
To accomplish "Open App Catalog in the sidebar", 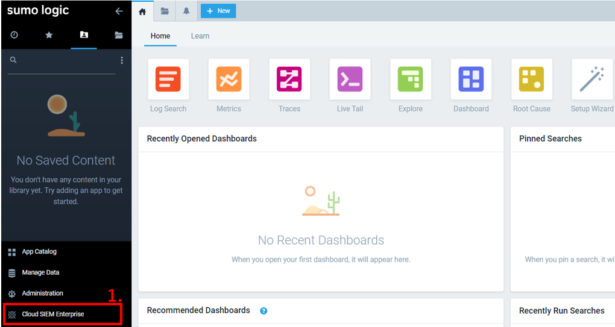I will (39, 252).
